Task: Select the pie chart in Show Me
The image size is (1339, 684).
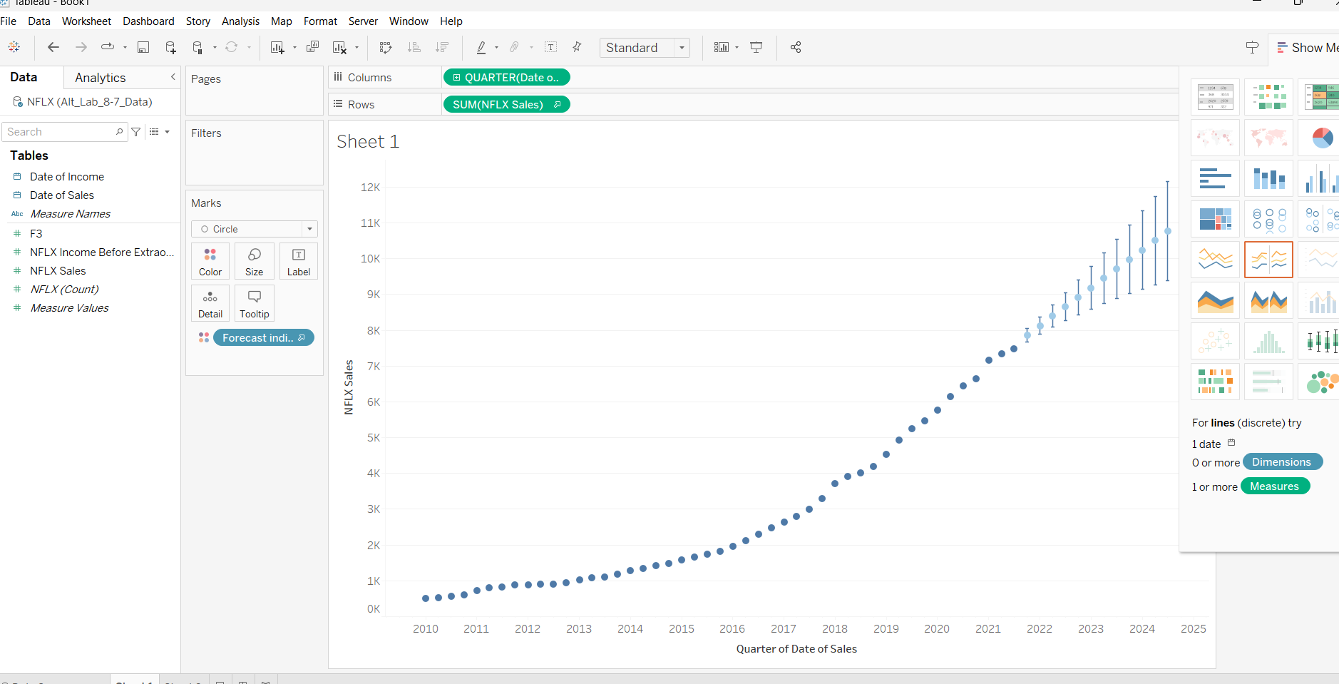Action: click(1323, 137)
